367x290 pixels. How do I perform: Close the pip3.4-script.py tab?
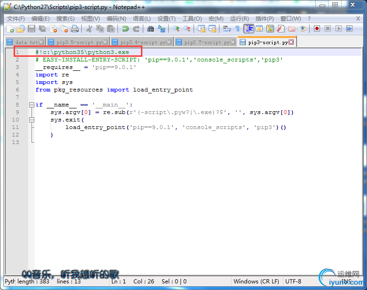coord(169,42)
